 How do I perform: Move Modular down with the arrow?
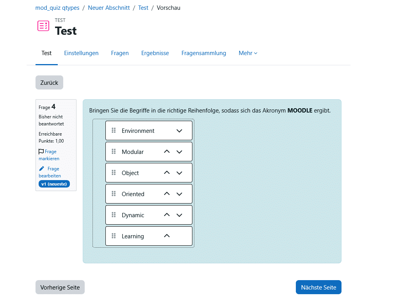click(180, 152)
